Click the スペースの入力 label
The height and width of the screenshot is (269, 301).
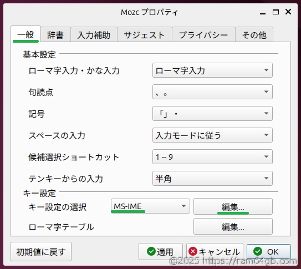tap(57, 135)
